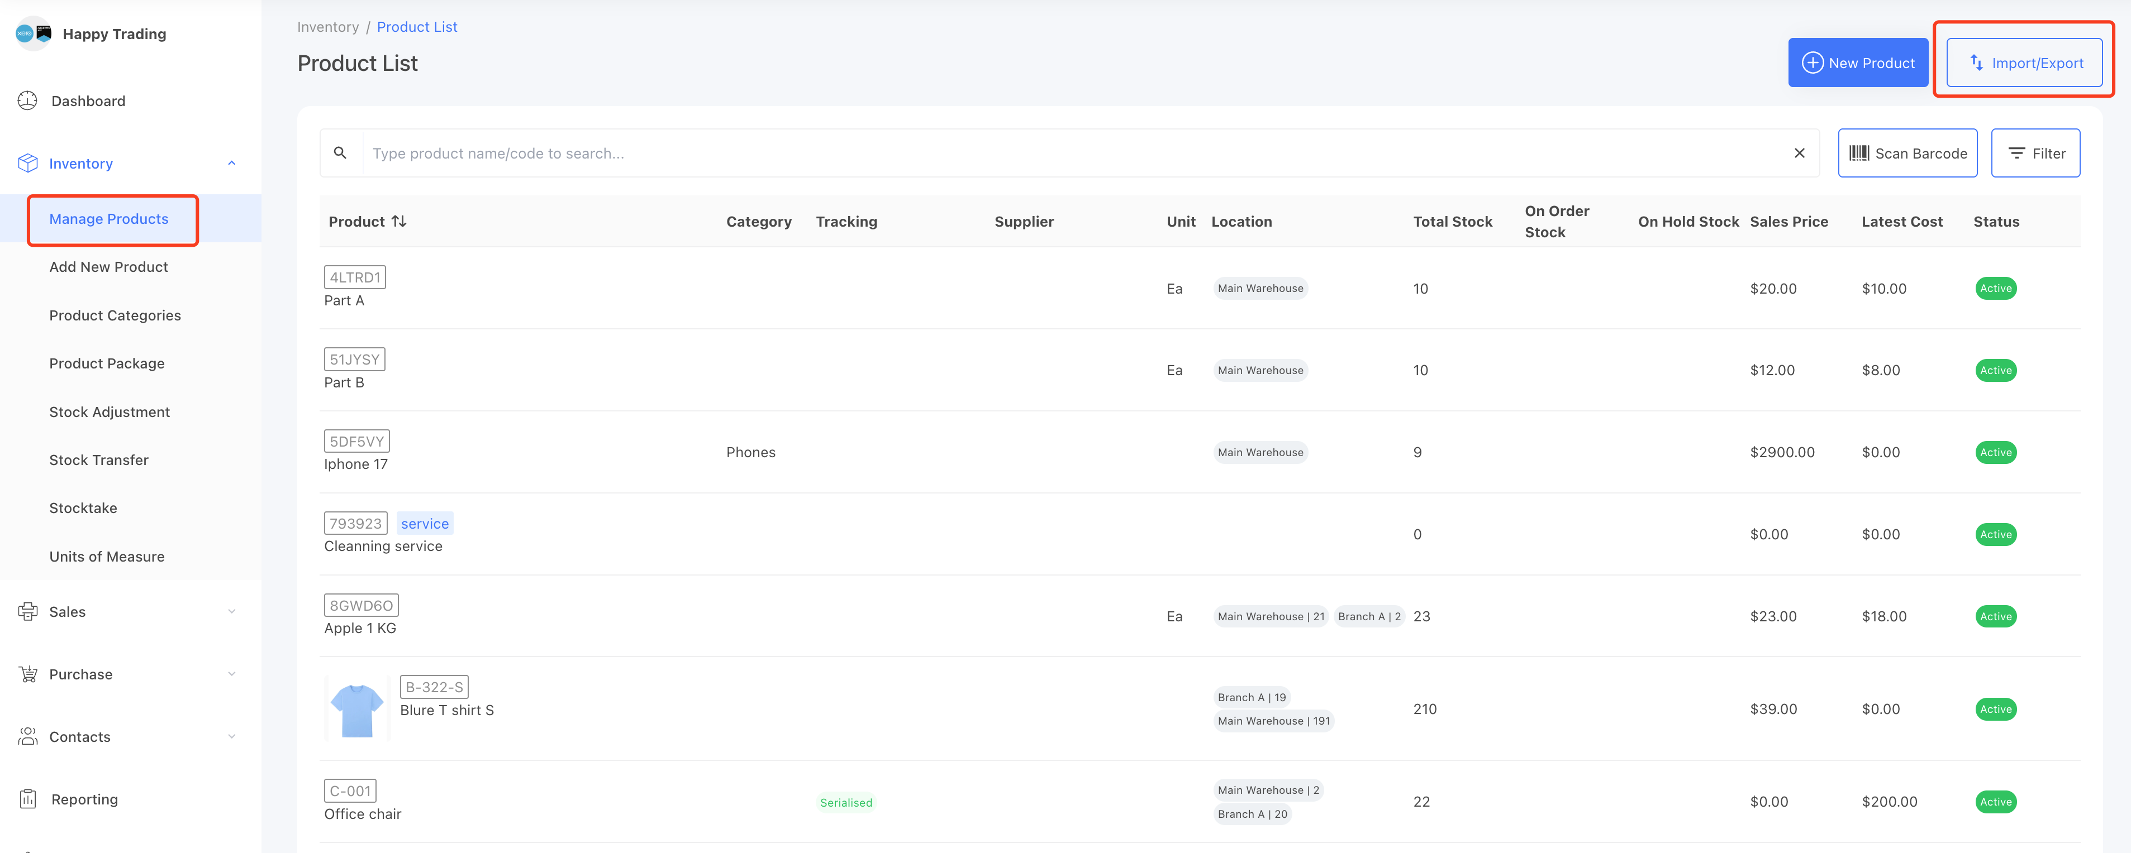This screenshot has height=853, width=2131.
Task: Click the Blure T shirt thumbnail
Action: [358, 709]
